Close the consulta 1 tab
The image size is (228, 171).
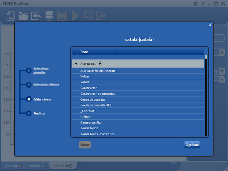[45, 166]
